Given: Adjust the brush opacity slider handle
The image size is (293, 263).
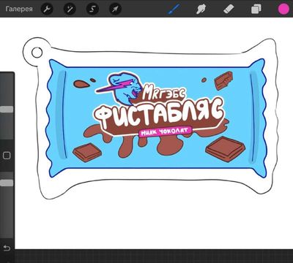Looking at the screenshot, I should tap(7, 183).
